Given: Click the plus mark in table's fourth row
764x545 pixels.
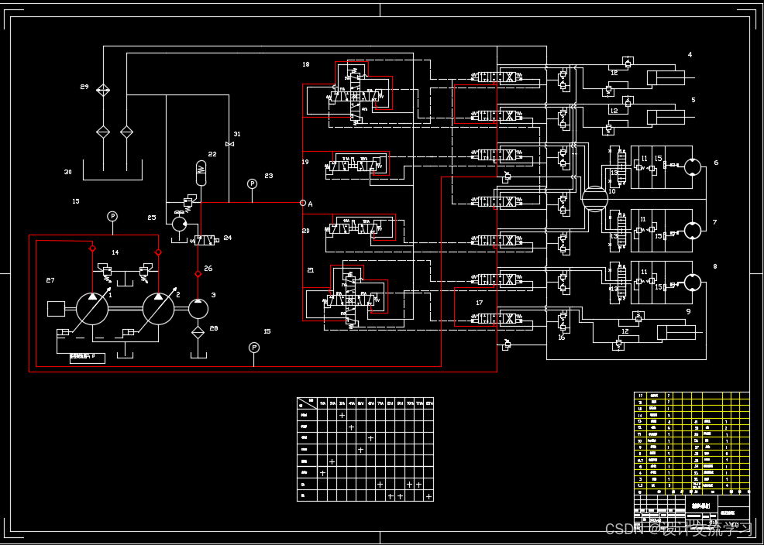Looking at the screenshot, I should pos(360,450).
